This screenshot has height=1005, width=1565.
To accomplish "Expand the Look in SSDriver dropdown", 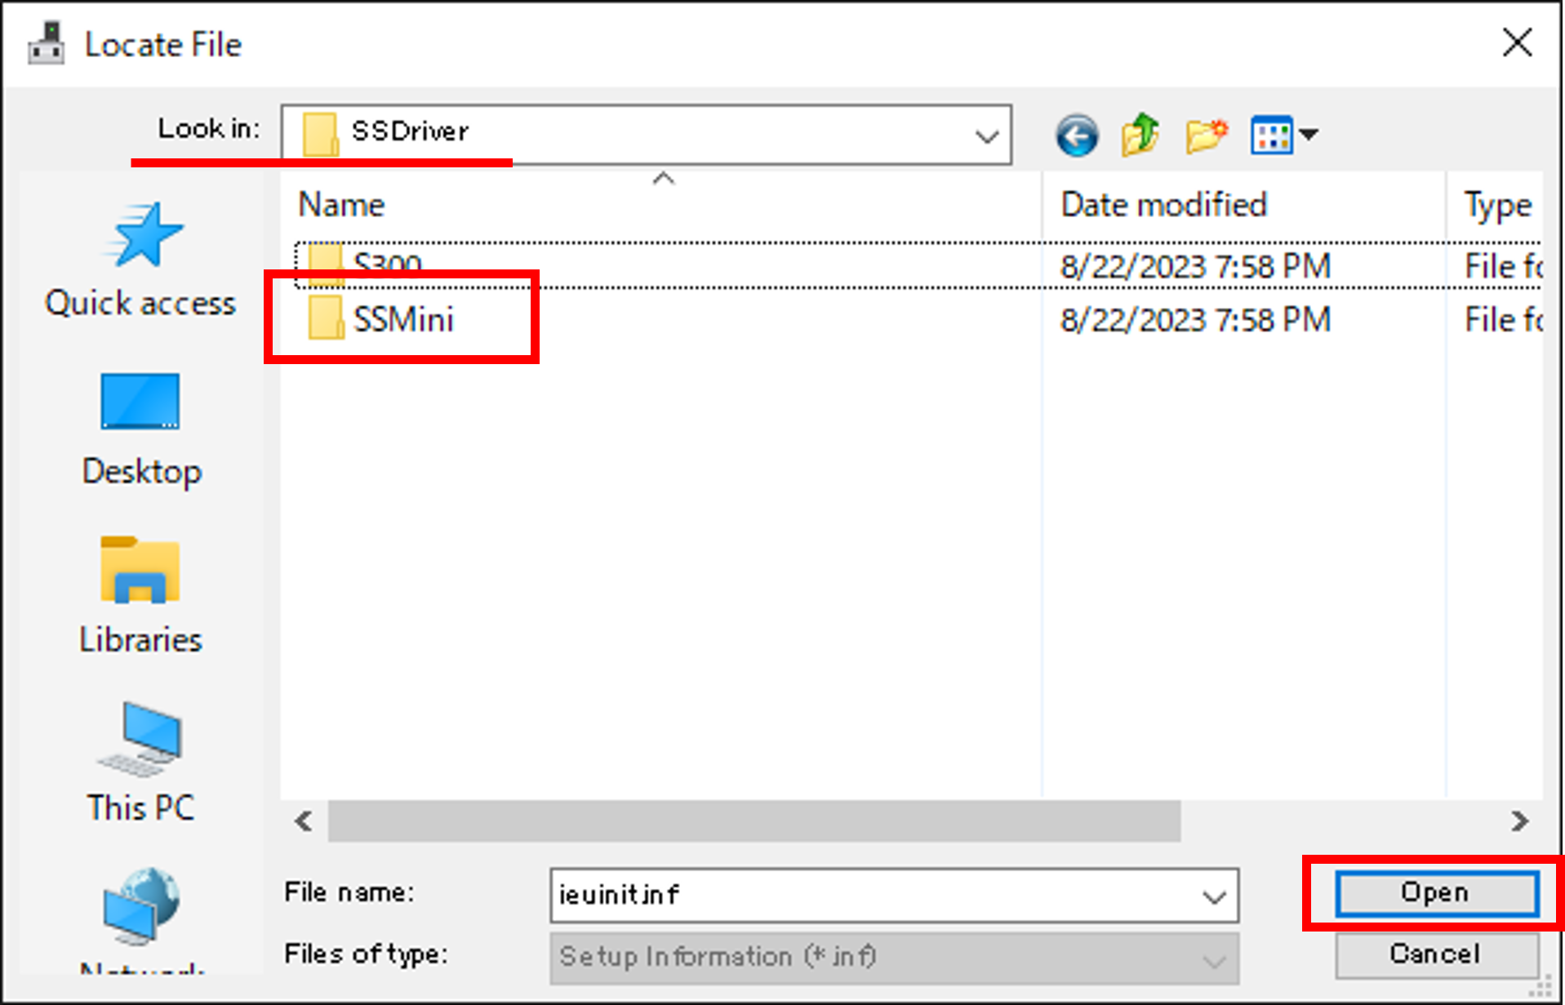I will (987, 136).
